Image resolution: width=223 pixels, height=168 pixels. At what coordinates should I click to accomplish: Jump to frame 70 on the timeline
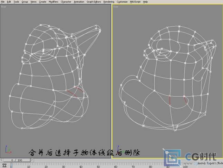pyautogui.click(x=133, y=167)
